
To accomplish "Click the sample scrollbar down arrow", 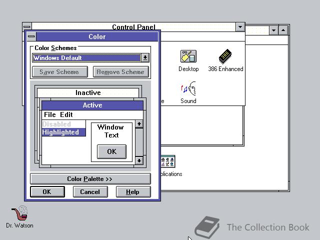I will (139, 160).
